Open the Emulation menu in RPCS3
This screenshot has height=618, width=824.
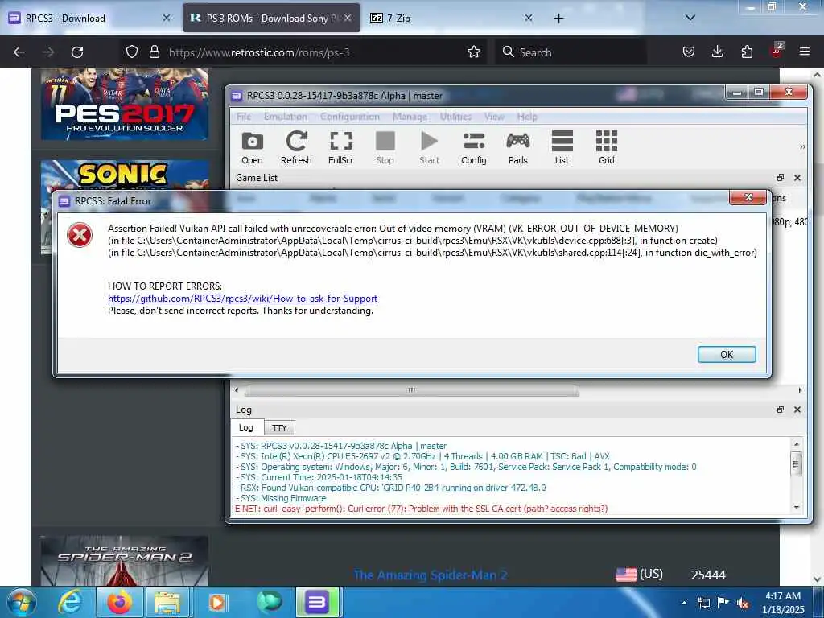(x=286, y=117)
